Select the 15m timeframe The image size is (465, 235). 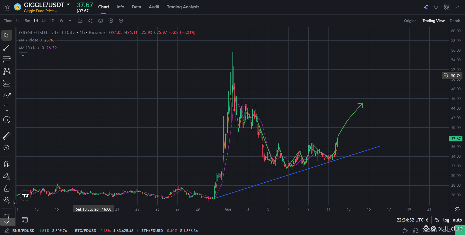tap(26, 21)
